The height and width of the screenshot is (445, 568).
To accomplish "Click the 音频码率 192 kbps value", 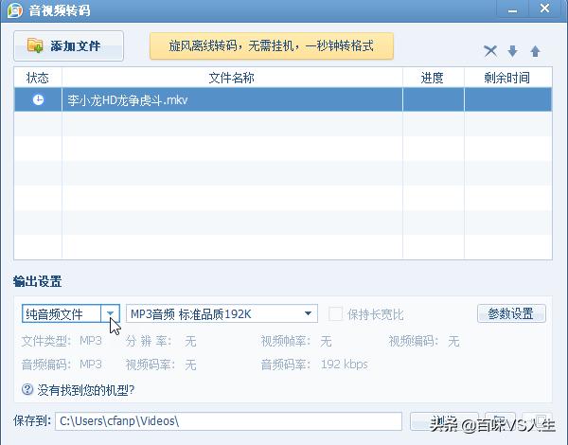I will 345,365.
